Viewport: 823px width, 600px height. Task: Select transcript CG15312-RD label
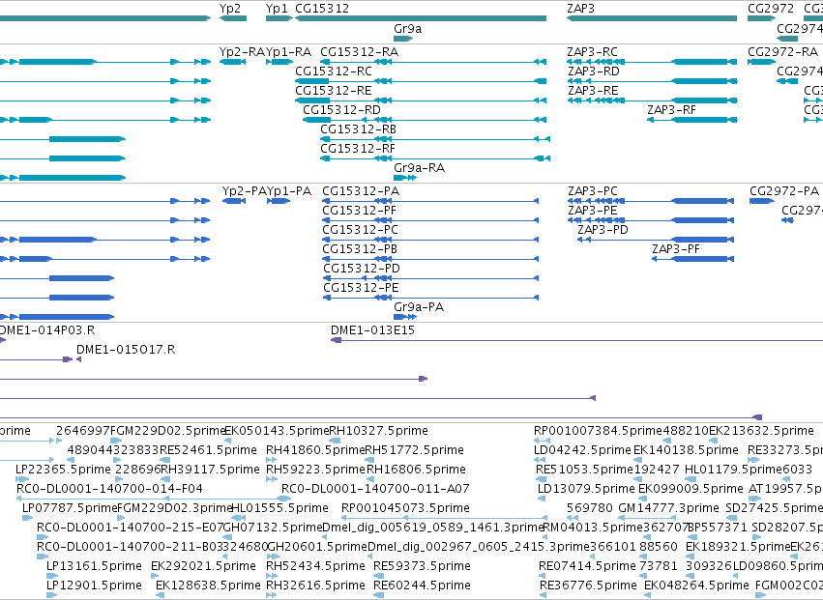341,110
